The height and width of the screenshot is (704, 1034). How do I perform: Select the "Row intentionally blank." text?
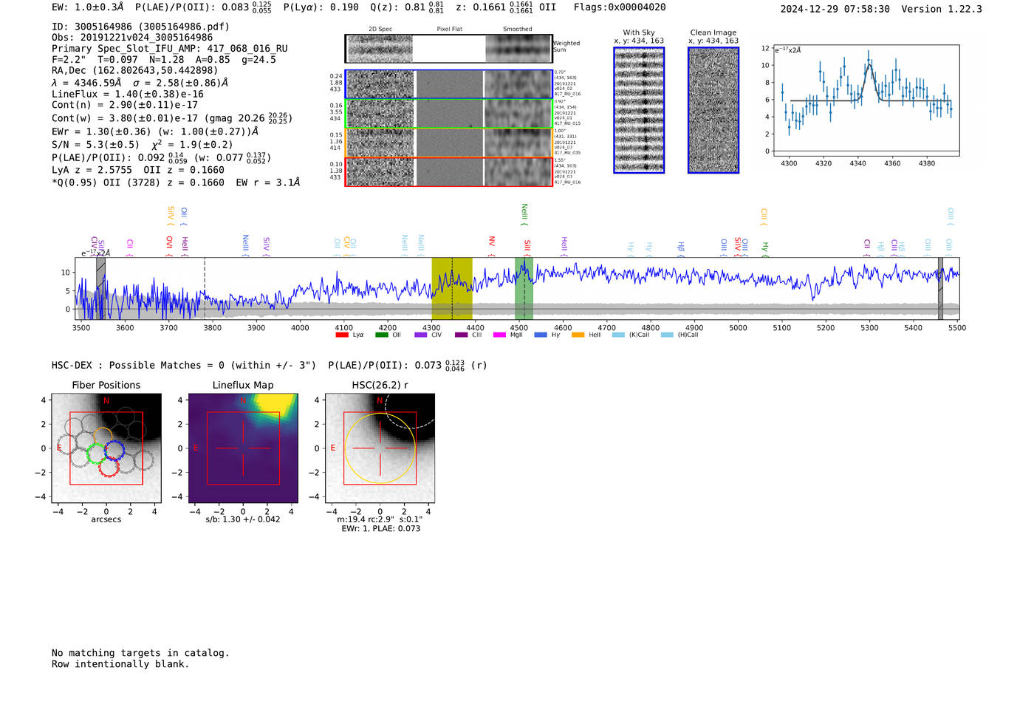click(x=120, y=664)
